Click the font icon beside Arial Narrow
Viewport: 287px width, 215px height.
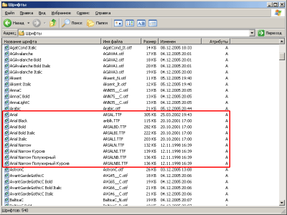(x=6, y=145)
